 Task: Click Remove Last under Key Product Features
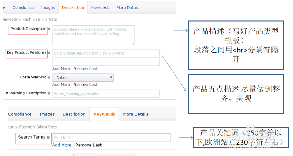click(x=85, y=69)
